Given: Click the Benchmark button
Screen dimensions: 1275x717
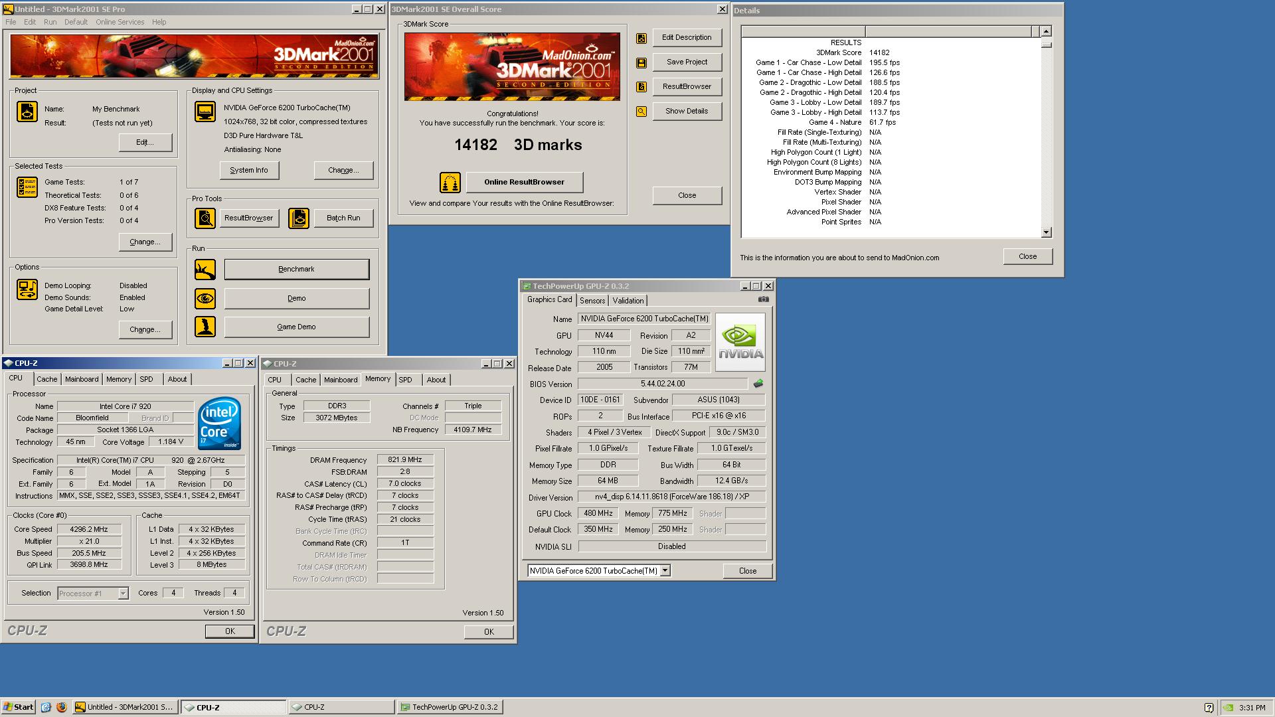Looking at the screenshot, I should point(297,270).
